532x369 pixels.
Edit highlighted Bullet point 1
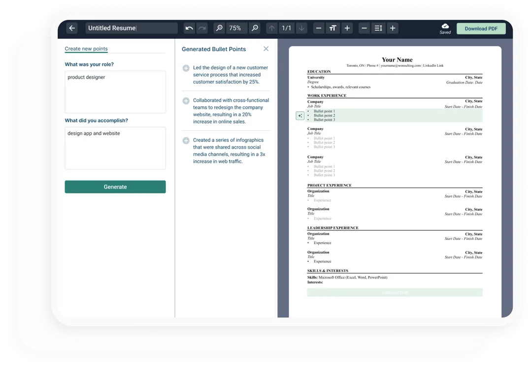324,111
